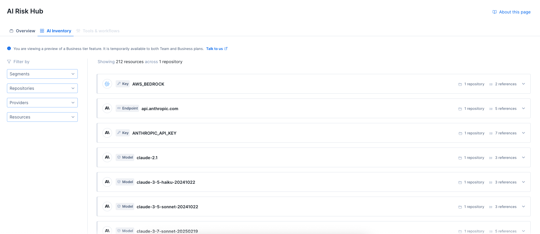Expand the claude-2.1 model row chevron
The image size is (540, 234).
523,157
